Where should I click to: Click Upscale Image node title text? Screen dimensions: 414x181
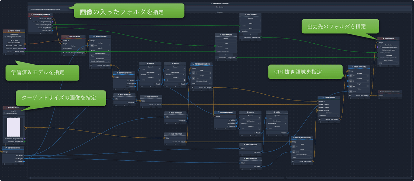coord(75,36)
